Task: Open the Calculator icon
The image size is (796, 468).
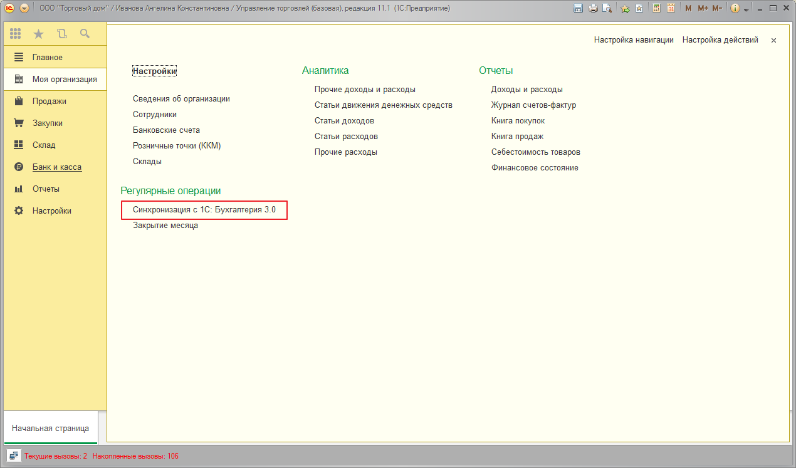Action: [x=656, y=8]
